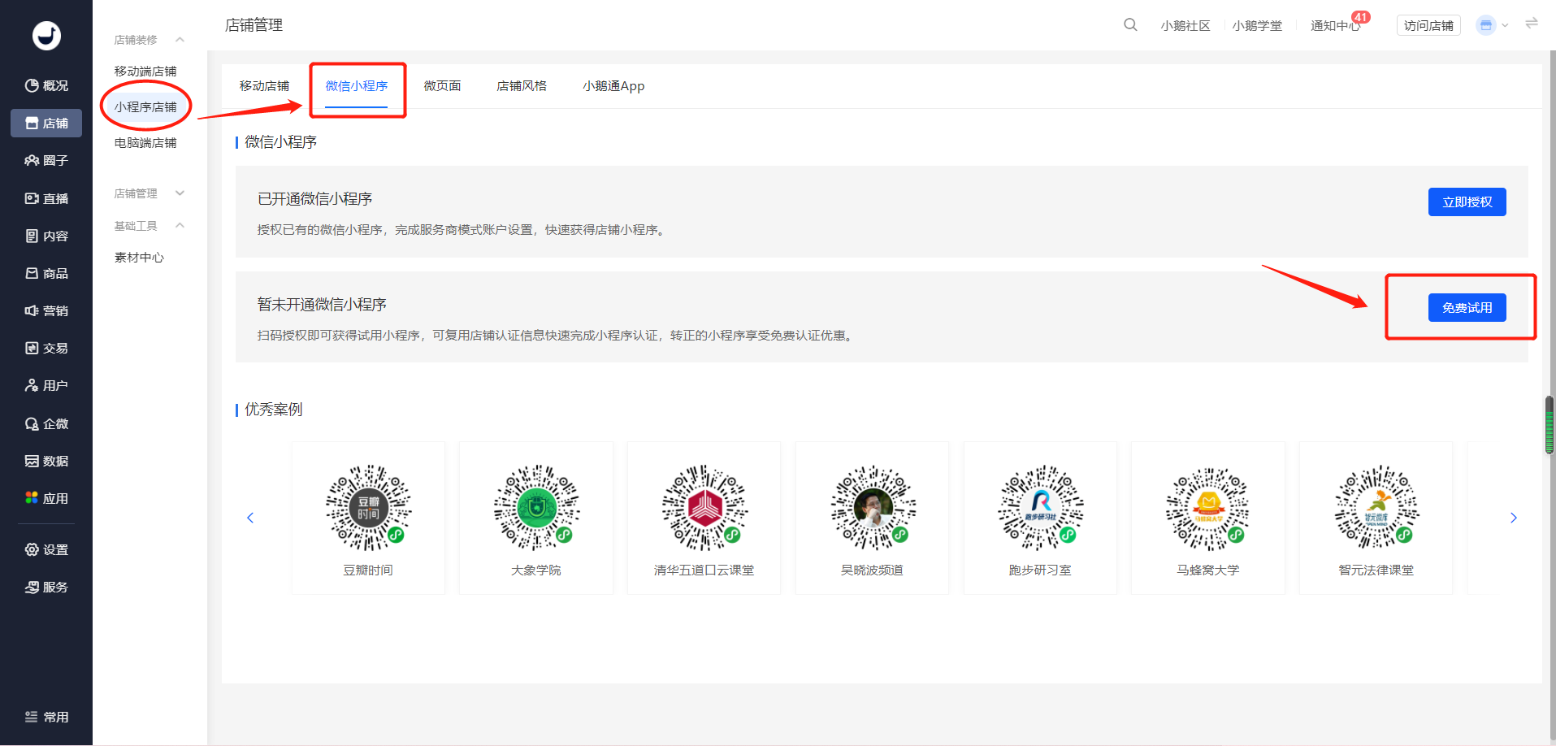The width and height of the screenshot is (1556, 746).
Task: Switch to 微页面 tab
Action: pyautogui.click(x=442, y=86)
